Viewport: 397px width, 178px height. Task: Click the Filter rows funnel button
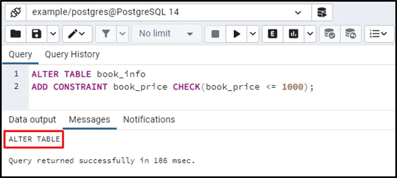point(106,34)
